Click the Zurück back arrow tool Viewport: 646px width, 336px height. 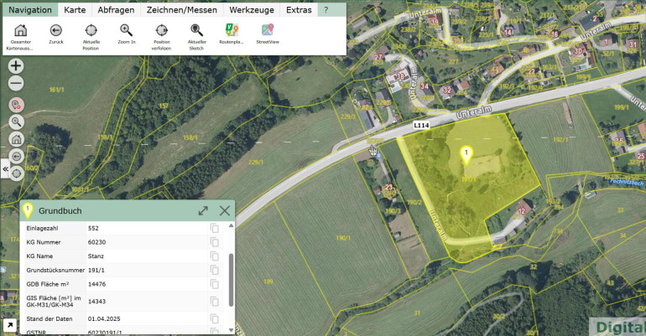pyautogui.click(x=56, y=30)
